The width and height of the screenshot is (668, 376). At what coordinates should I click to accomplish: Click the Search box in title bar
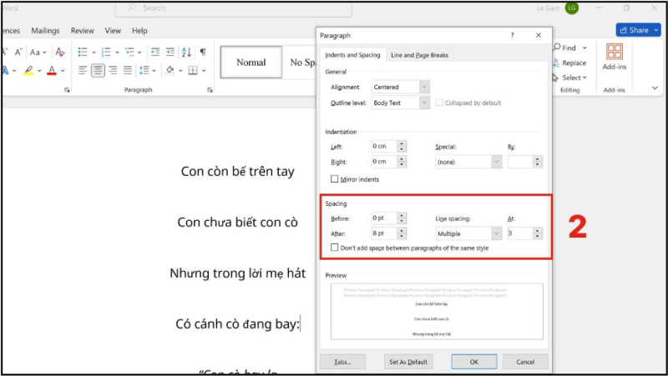(234, 8)
